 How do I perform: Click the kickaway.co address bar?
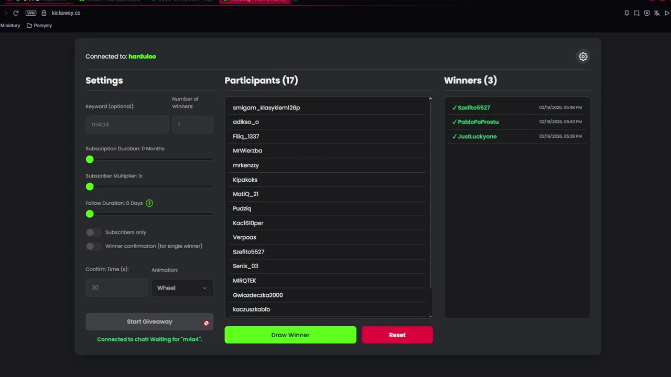[66, 13]
